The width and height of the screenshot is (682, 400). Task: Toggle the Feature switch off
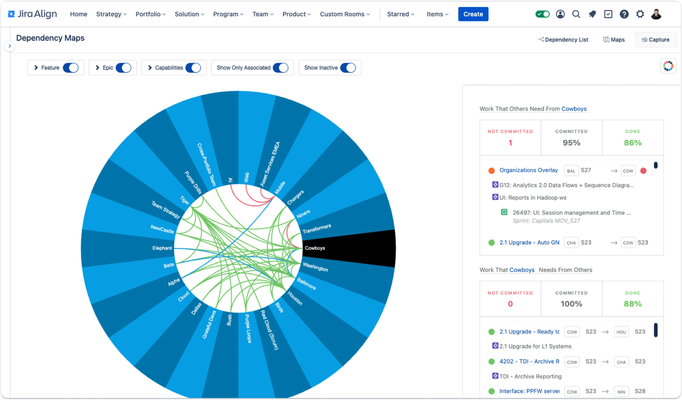[x=71, y=68]
